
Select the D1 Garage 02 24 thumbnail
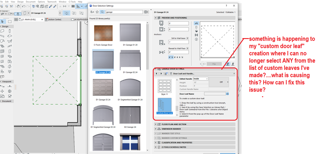coord(130,60)
